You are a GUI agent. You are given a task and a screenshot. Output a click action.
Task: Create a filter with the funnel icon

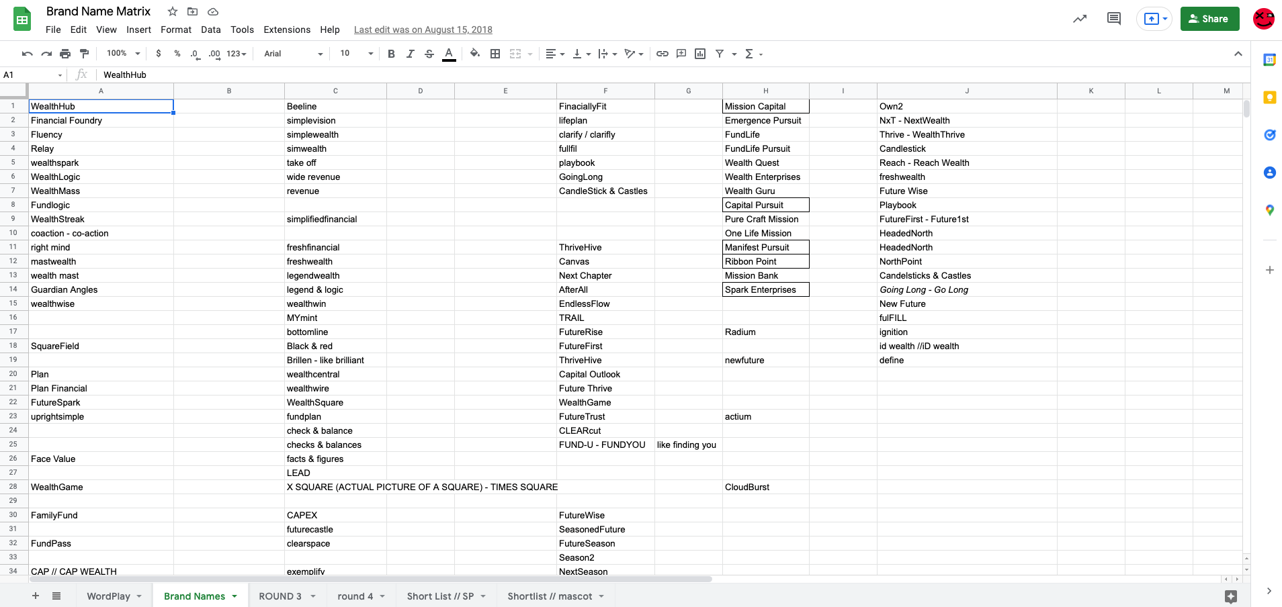point(720,54)
